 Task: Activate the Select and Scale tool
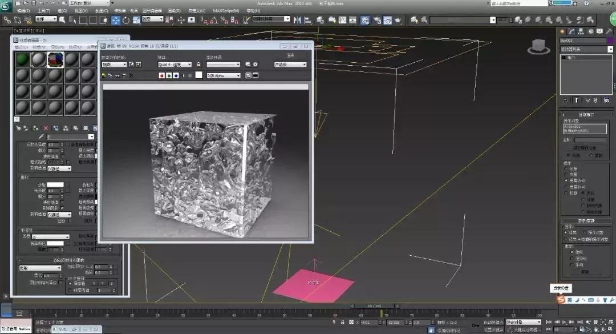(136, 20)
